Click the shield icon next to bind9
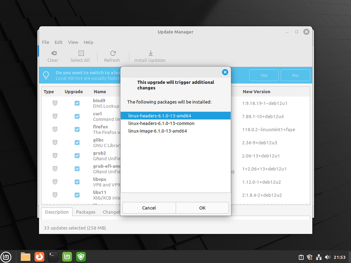Viewport: 351px width, 263px height. tap(55, 103)
